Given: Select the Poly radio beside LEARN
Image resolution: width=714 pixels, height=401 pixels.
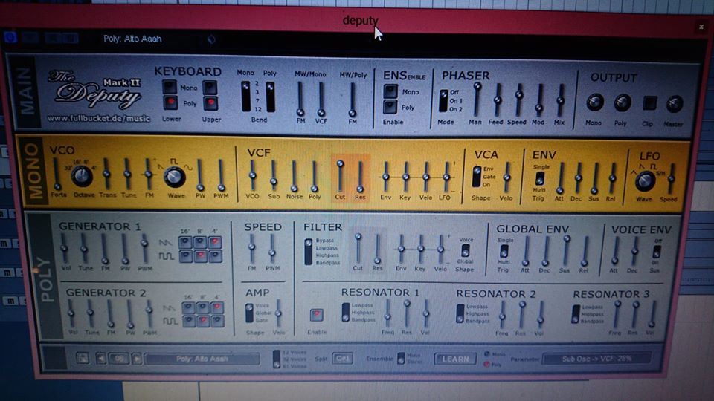Looking at the screenshot, I should tap(486, 364).
